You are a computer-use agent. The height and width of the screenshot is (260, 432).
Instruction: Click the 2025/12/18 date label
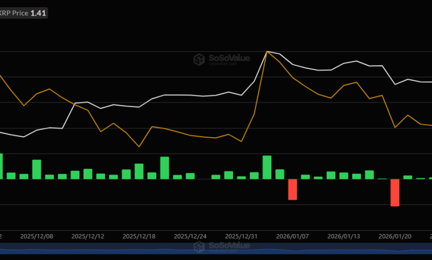(x=138, y=236)
